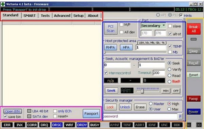Click the BBK error indicator
Image resolution: width=204 pixels, height=129 pixels.
coord(177,125)
